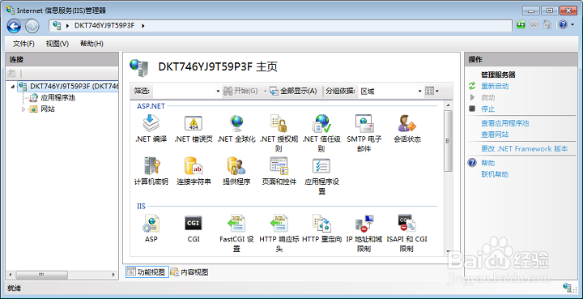Click the help question mark toolbar icon
The image size is (583, 299).
click(x=563, y=25)
